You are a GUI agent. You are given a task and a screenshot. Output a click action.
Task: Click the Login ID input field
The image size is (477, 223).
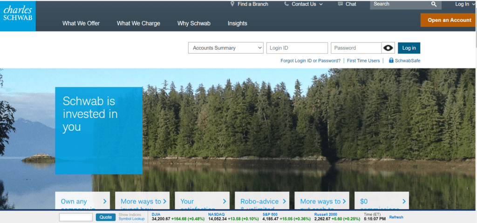tap(297, 48)
